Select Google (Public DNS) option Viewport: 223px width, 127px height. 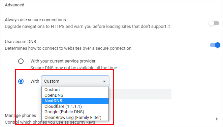pos(75,112)
